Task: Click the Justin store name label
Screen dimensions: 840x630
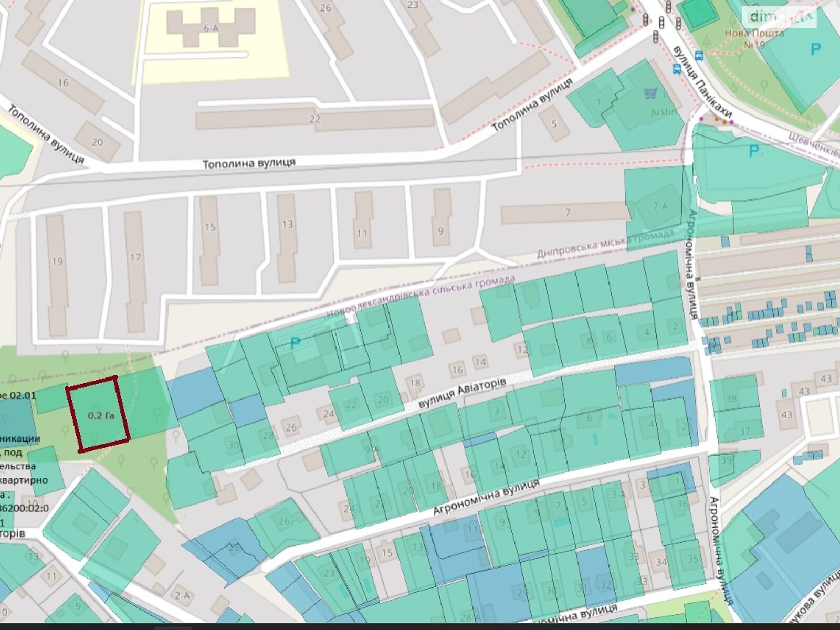Action: click(x=664, y=111)
